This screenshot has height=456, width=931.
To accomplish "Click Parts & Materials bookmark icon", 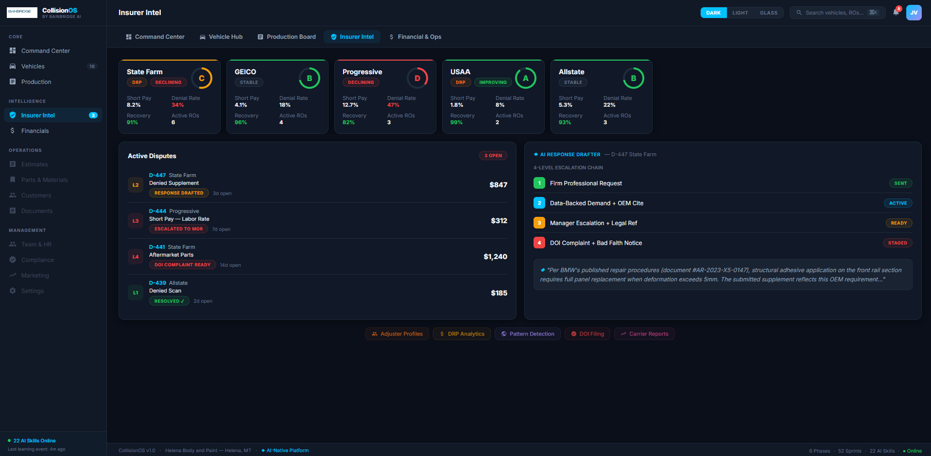I will click(x=13, y=179).
